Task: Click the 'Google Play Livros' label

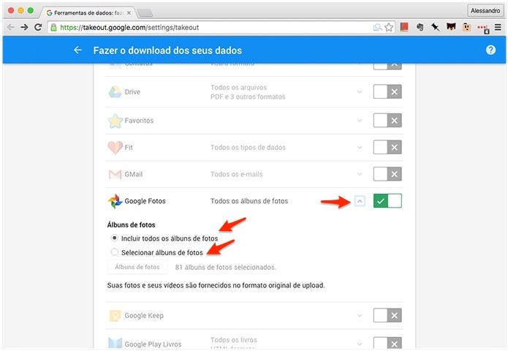Action: [x=153, y=344]
